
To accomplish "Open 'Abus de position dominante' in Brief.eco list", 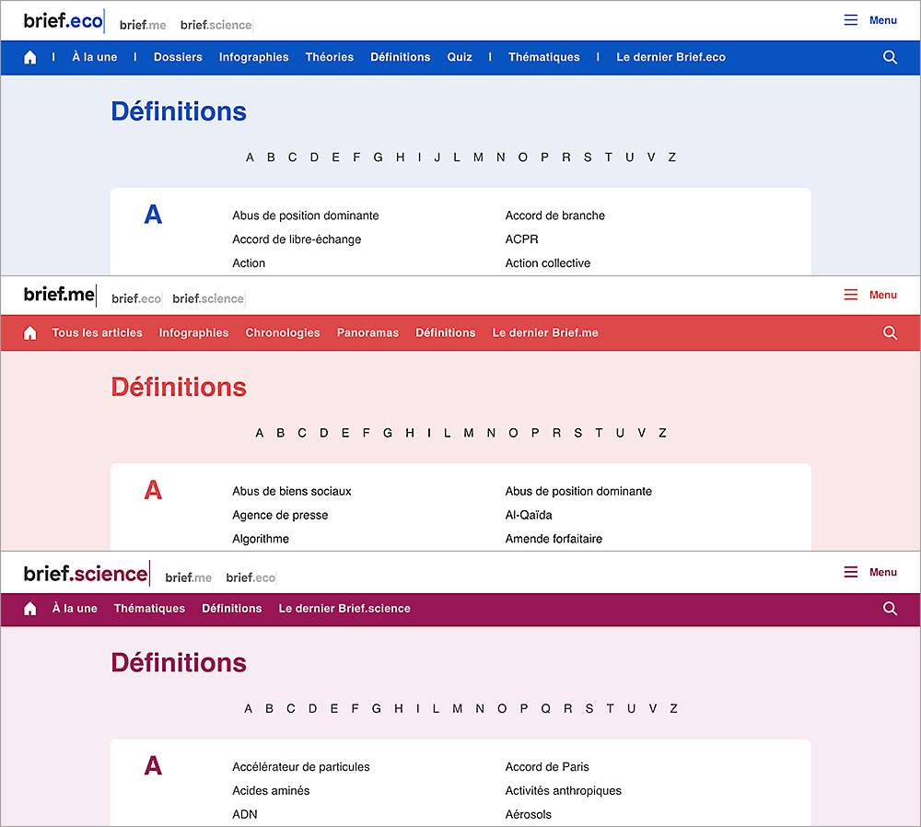I will [x=306, y=215].
